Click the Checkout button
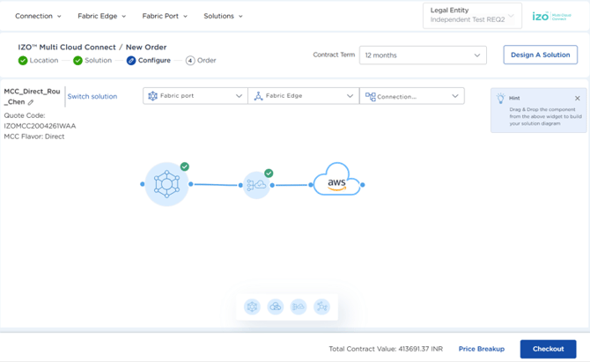Image resolution: width=590 pixels, height=362 pixels. (x=549, y=349)
